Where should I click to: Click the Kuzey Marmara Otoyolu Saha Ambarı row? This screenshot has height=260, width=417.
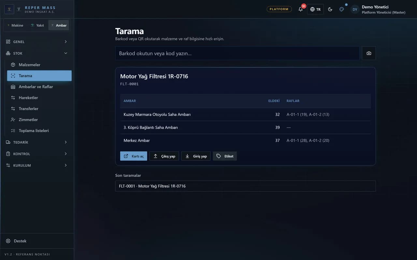(x=245, y=114)
